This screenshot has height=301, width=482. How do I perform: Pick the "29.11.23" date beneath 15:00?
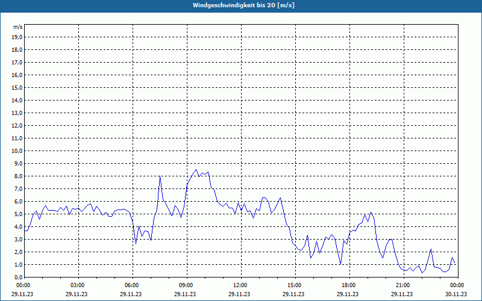[x=293, y=294]
